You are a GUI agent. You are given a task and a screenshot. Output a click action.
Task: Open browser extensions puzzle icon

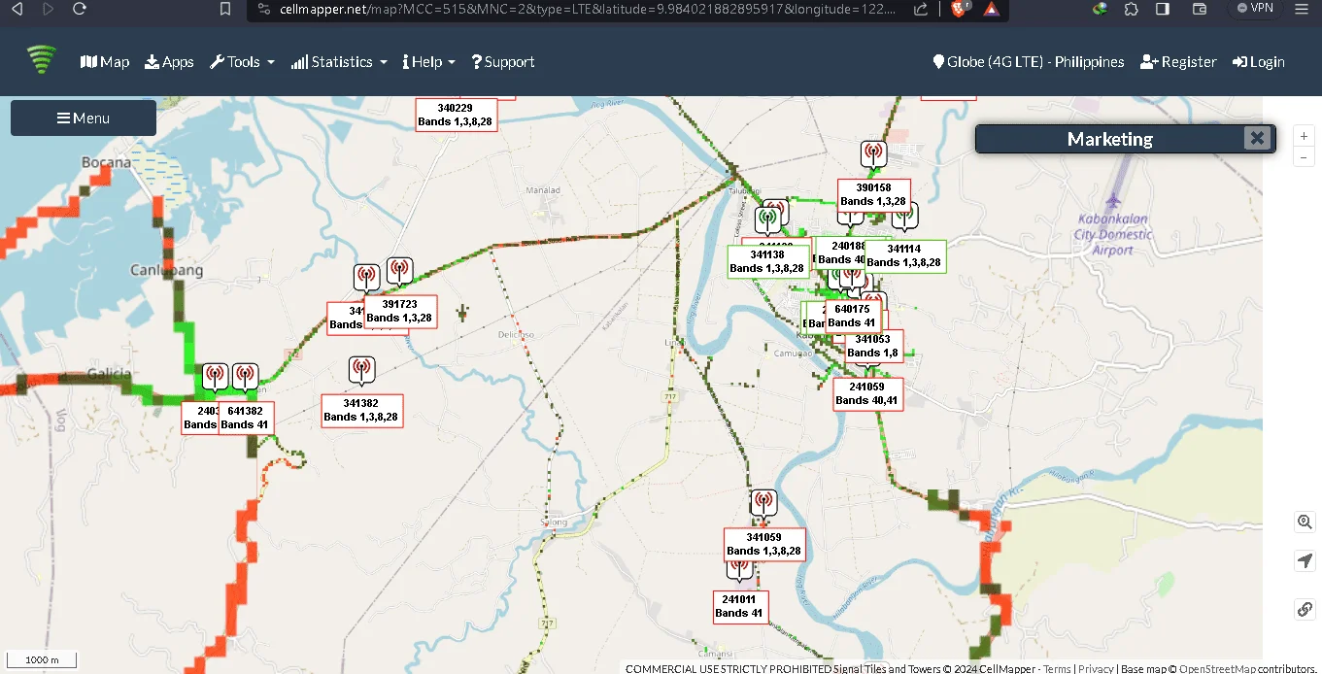[x=1131, y=9]
